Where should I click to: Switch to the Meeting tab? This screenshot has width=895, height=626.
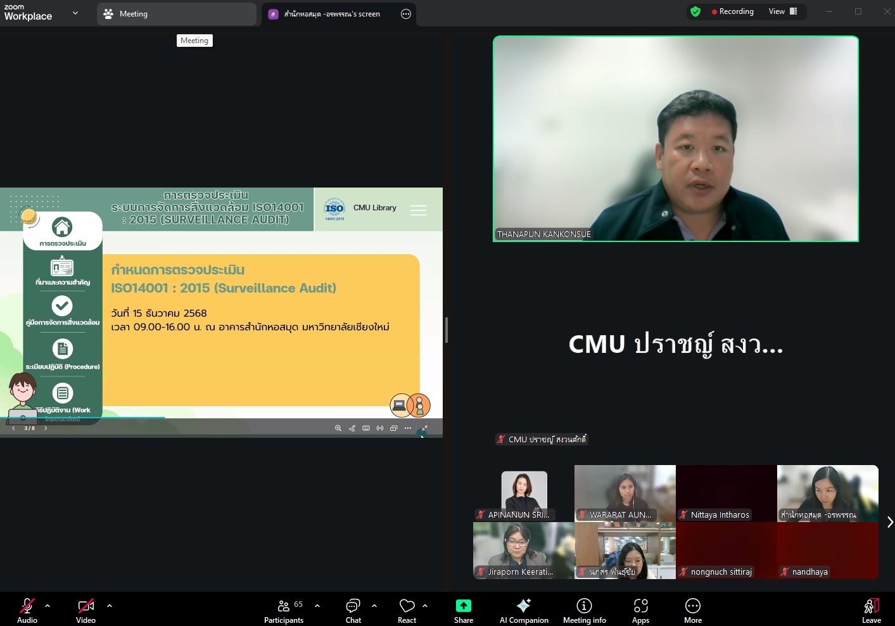[176, 14]
